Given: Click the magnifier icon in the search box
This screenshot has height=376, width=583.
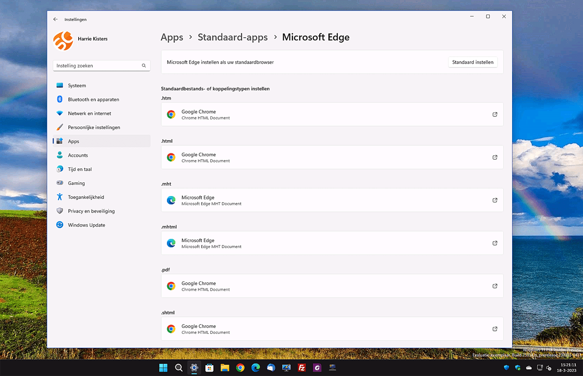Looking at the screenshot, I should pyautogui.click(x=144, y=65).
